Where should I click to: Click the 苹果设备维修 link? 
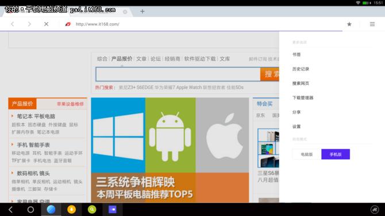click(70, 104)
